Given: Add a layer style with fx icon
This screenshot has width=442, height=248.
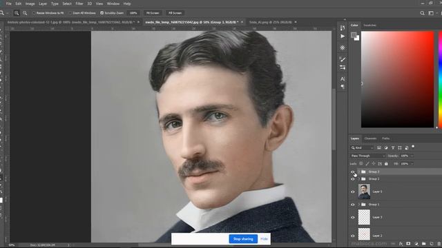Looking at the screenshot, I should click(401, 244).
